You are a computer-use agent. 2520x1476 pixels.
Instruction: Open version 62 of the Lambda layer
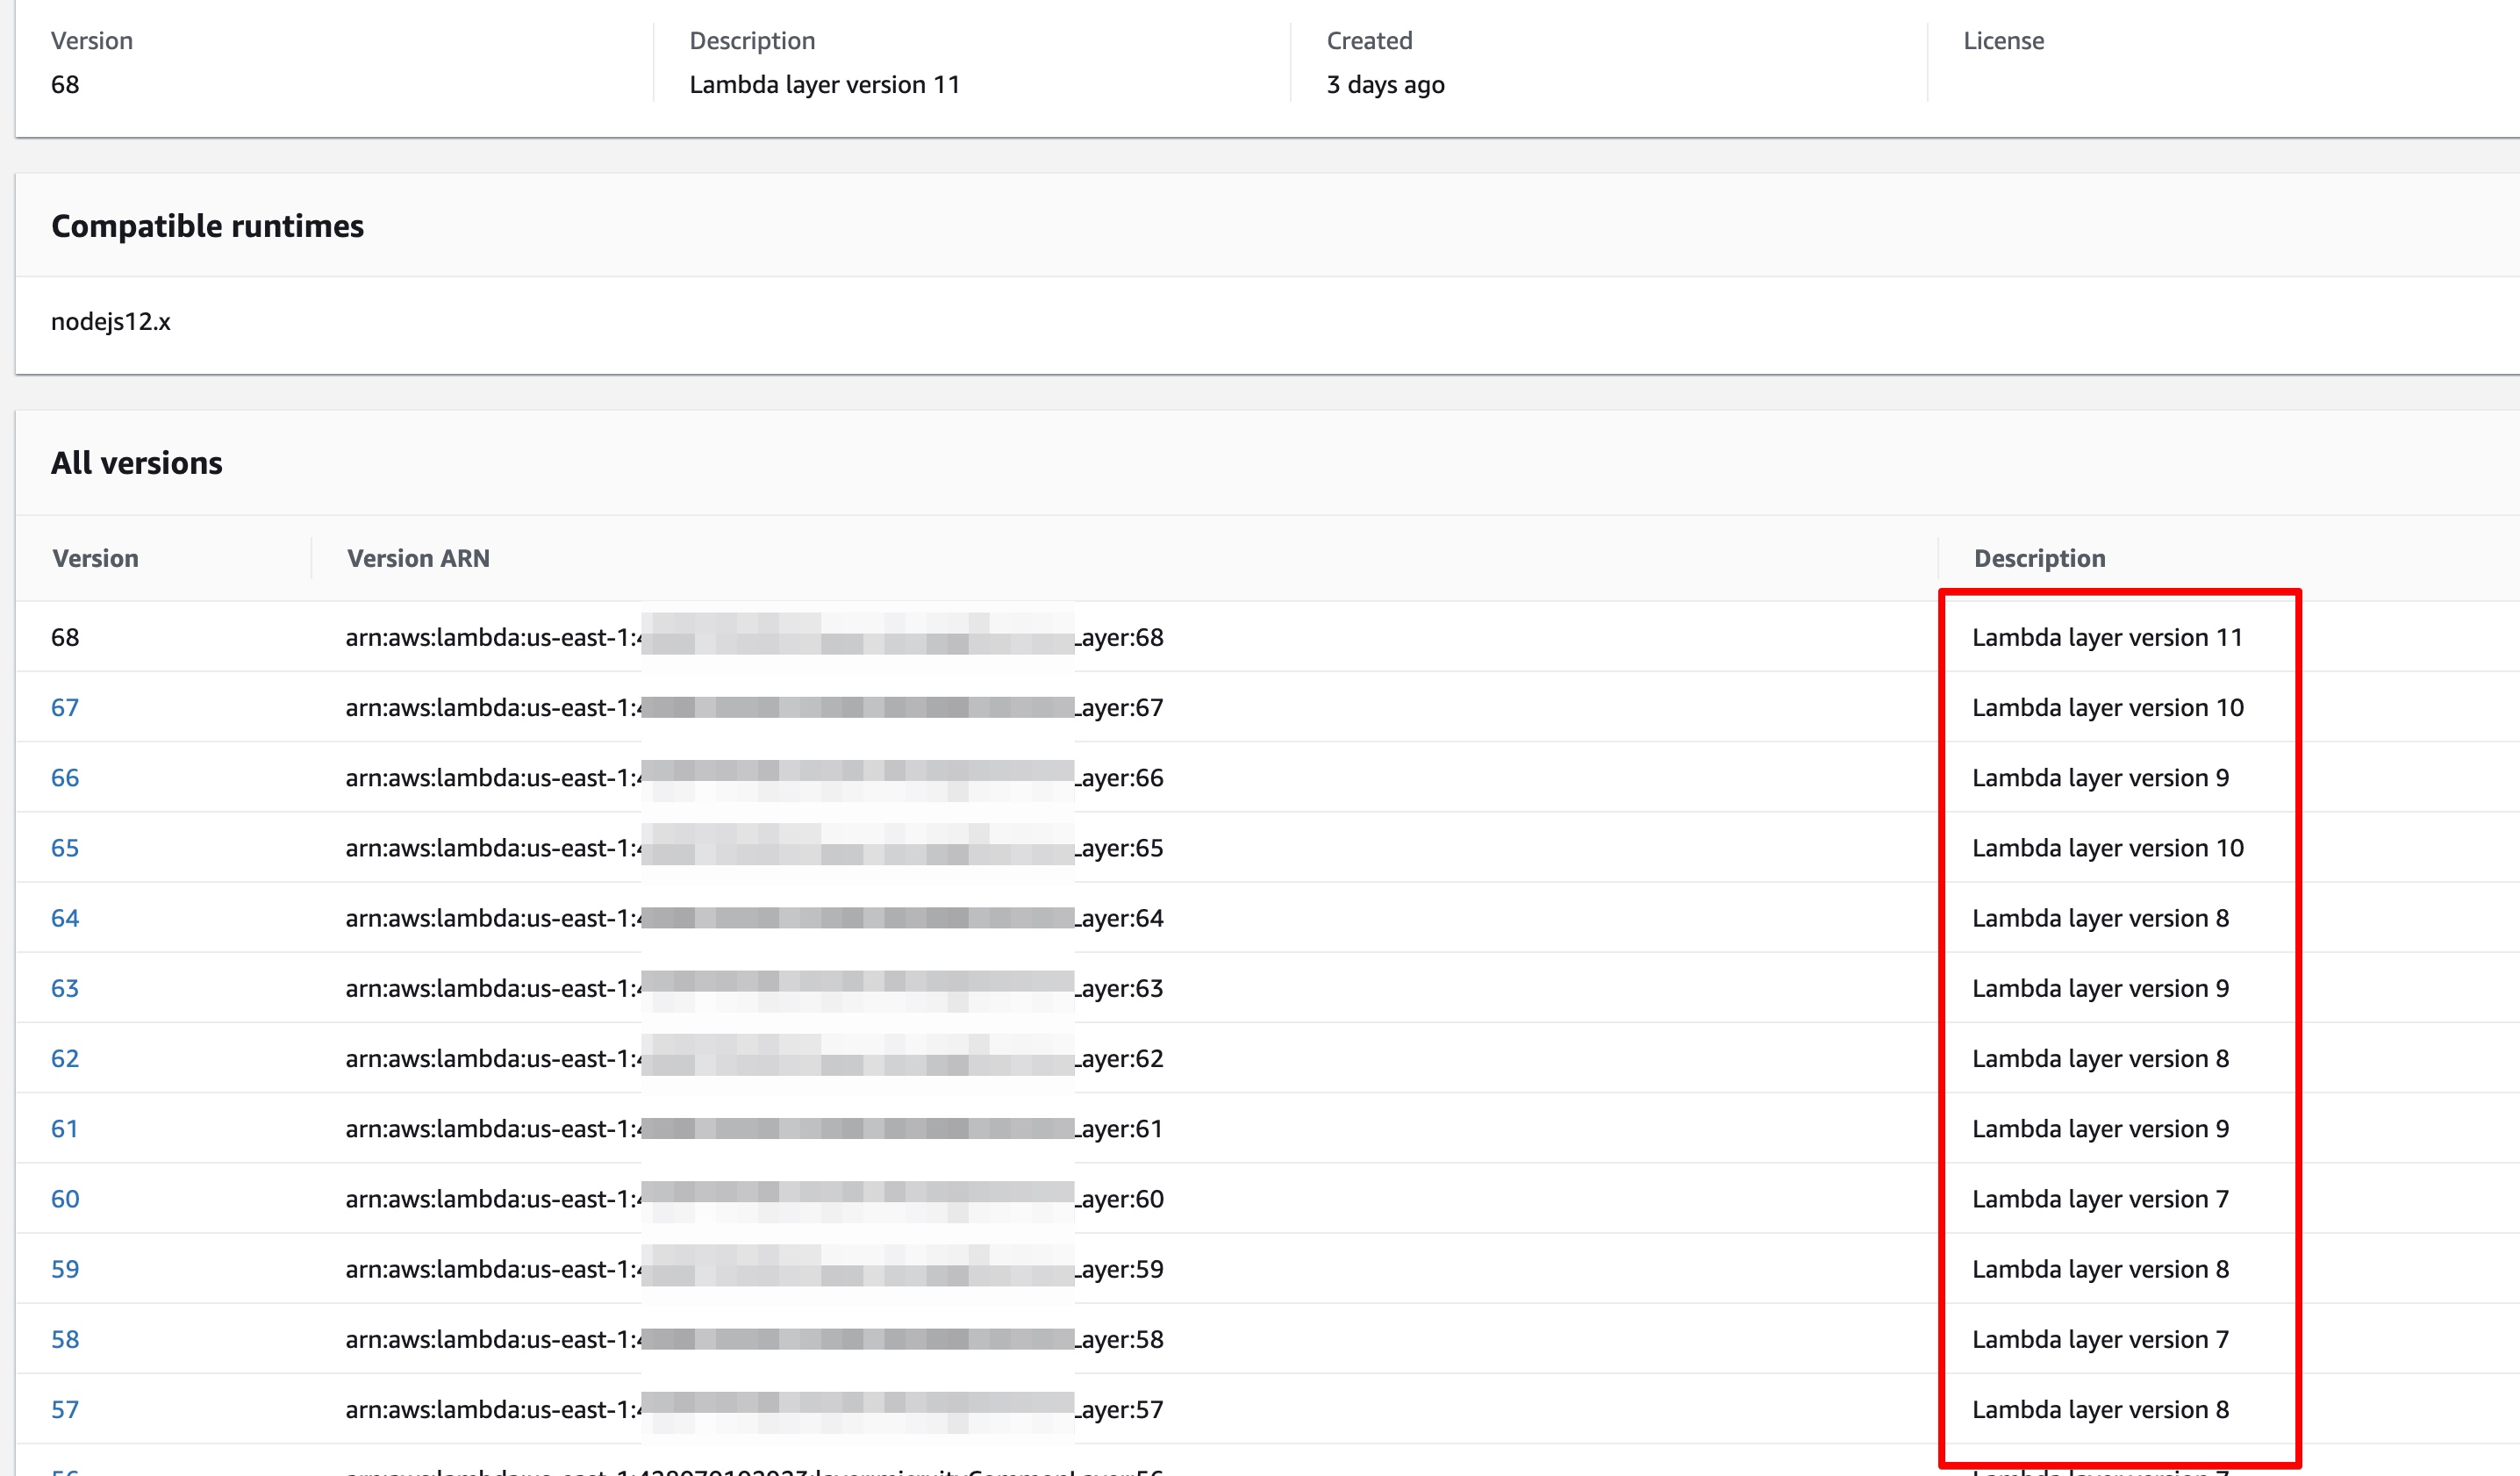[65, 1058]
